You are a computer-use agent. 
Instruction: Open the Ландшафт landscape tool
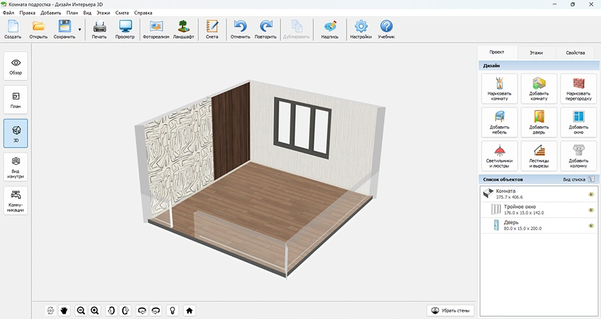coord(184,29)
